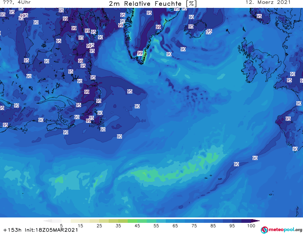The width and height of the screenshot is (303, 234).
Task: Open the meteopool.org link text
Action: click(x=285, y=230)
